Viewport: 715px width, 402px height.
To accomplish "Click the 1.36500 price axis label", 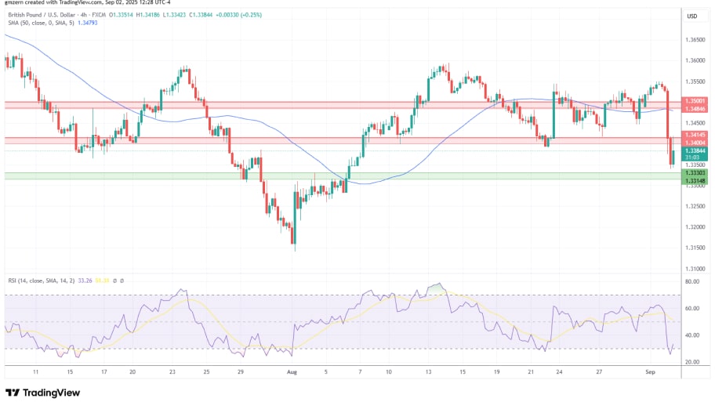I will pos(695,40).
